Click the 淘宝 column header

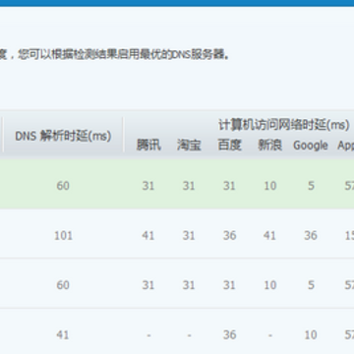(x=189, y=145)
